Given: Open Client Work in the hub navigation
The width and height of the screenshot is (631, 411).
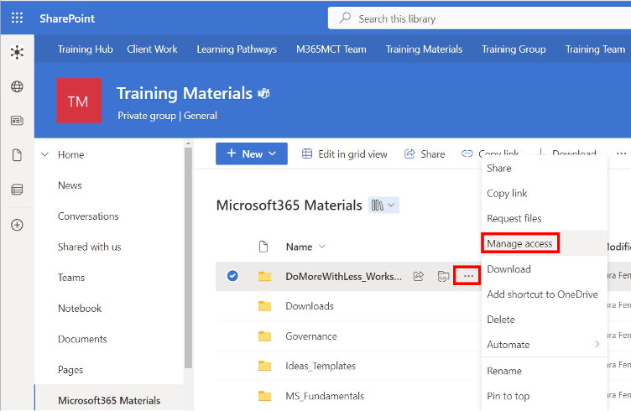Looking at the screenshot, I should click(152, 49).
